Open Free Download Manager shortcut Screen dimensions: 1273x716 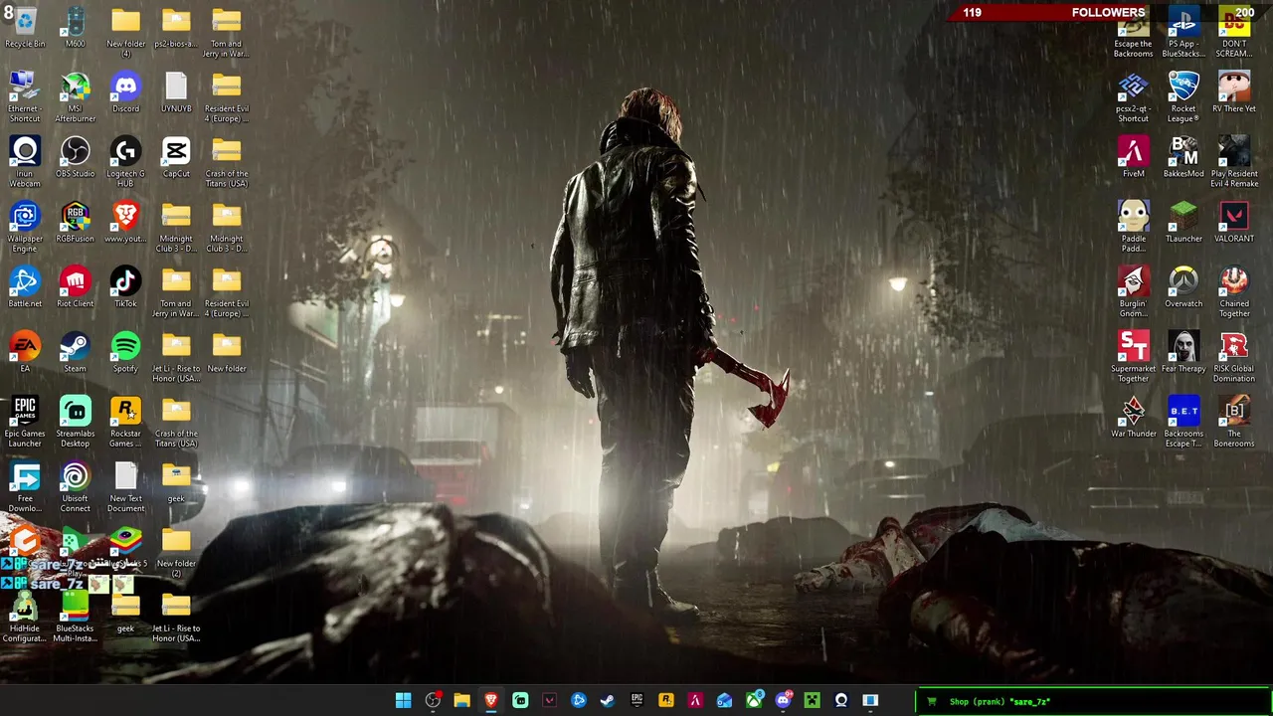(25, 487)
